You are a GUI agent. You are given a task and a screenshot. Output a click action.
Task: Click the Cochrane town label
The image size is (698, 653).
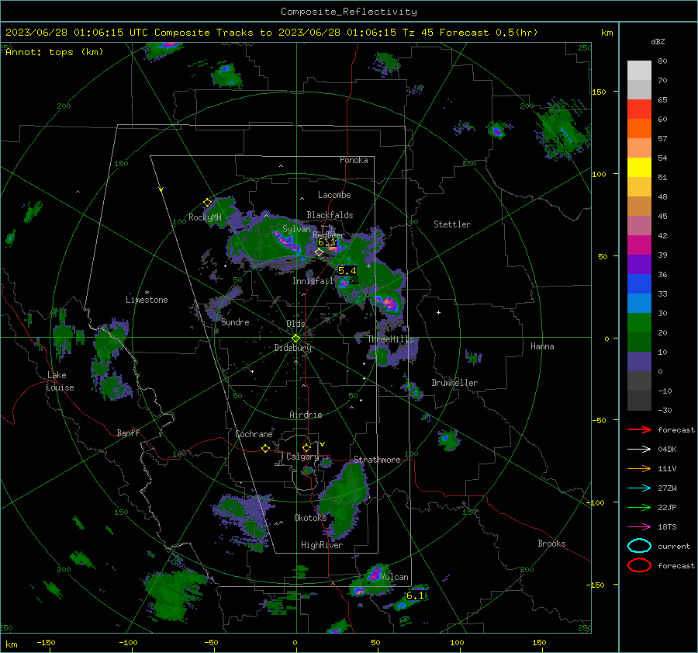tap(254, 434)
